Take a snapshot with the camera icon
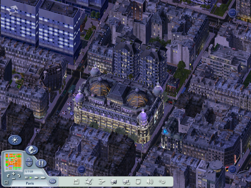 click(x=114, y=181)
